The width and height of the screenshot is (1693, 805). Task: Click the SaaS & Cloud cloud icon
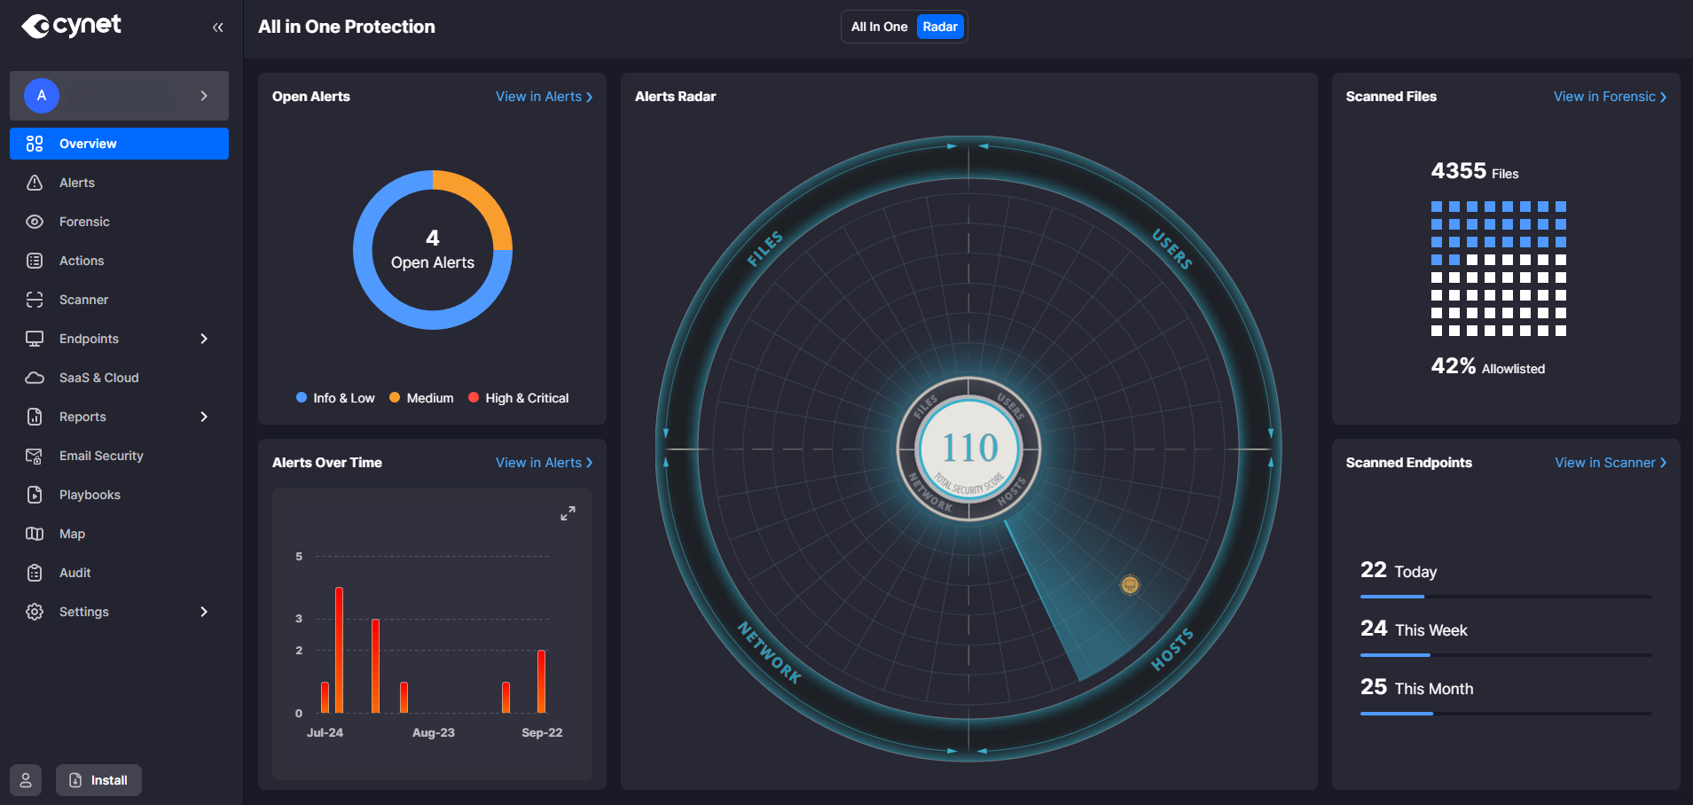point(35,378)
